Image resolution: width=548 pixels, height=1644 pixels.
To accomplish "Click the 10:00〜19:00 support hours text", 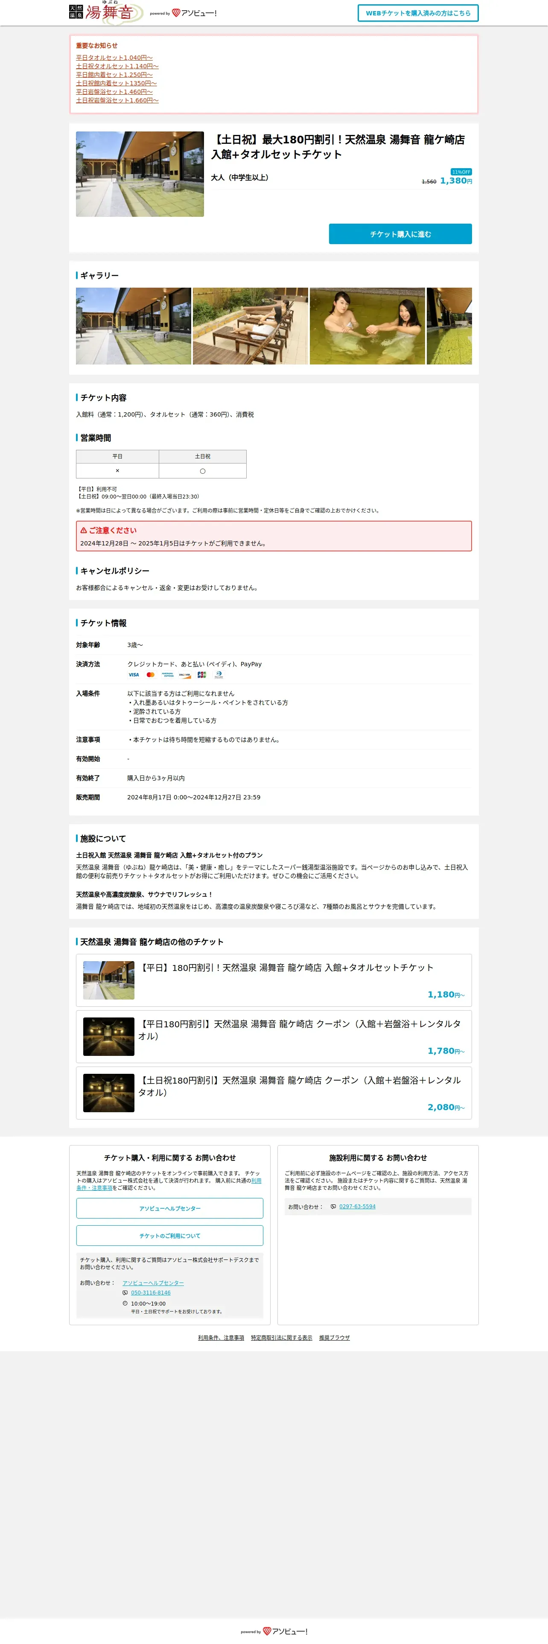I will (x=148, y=1304).
